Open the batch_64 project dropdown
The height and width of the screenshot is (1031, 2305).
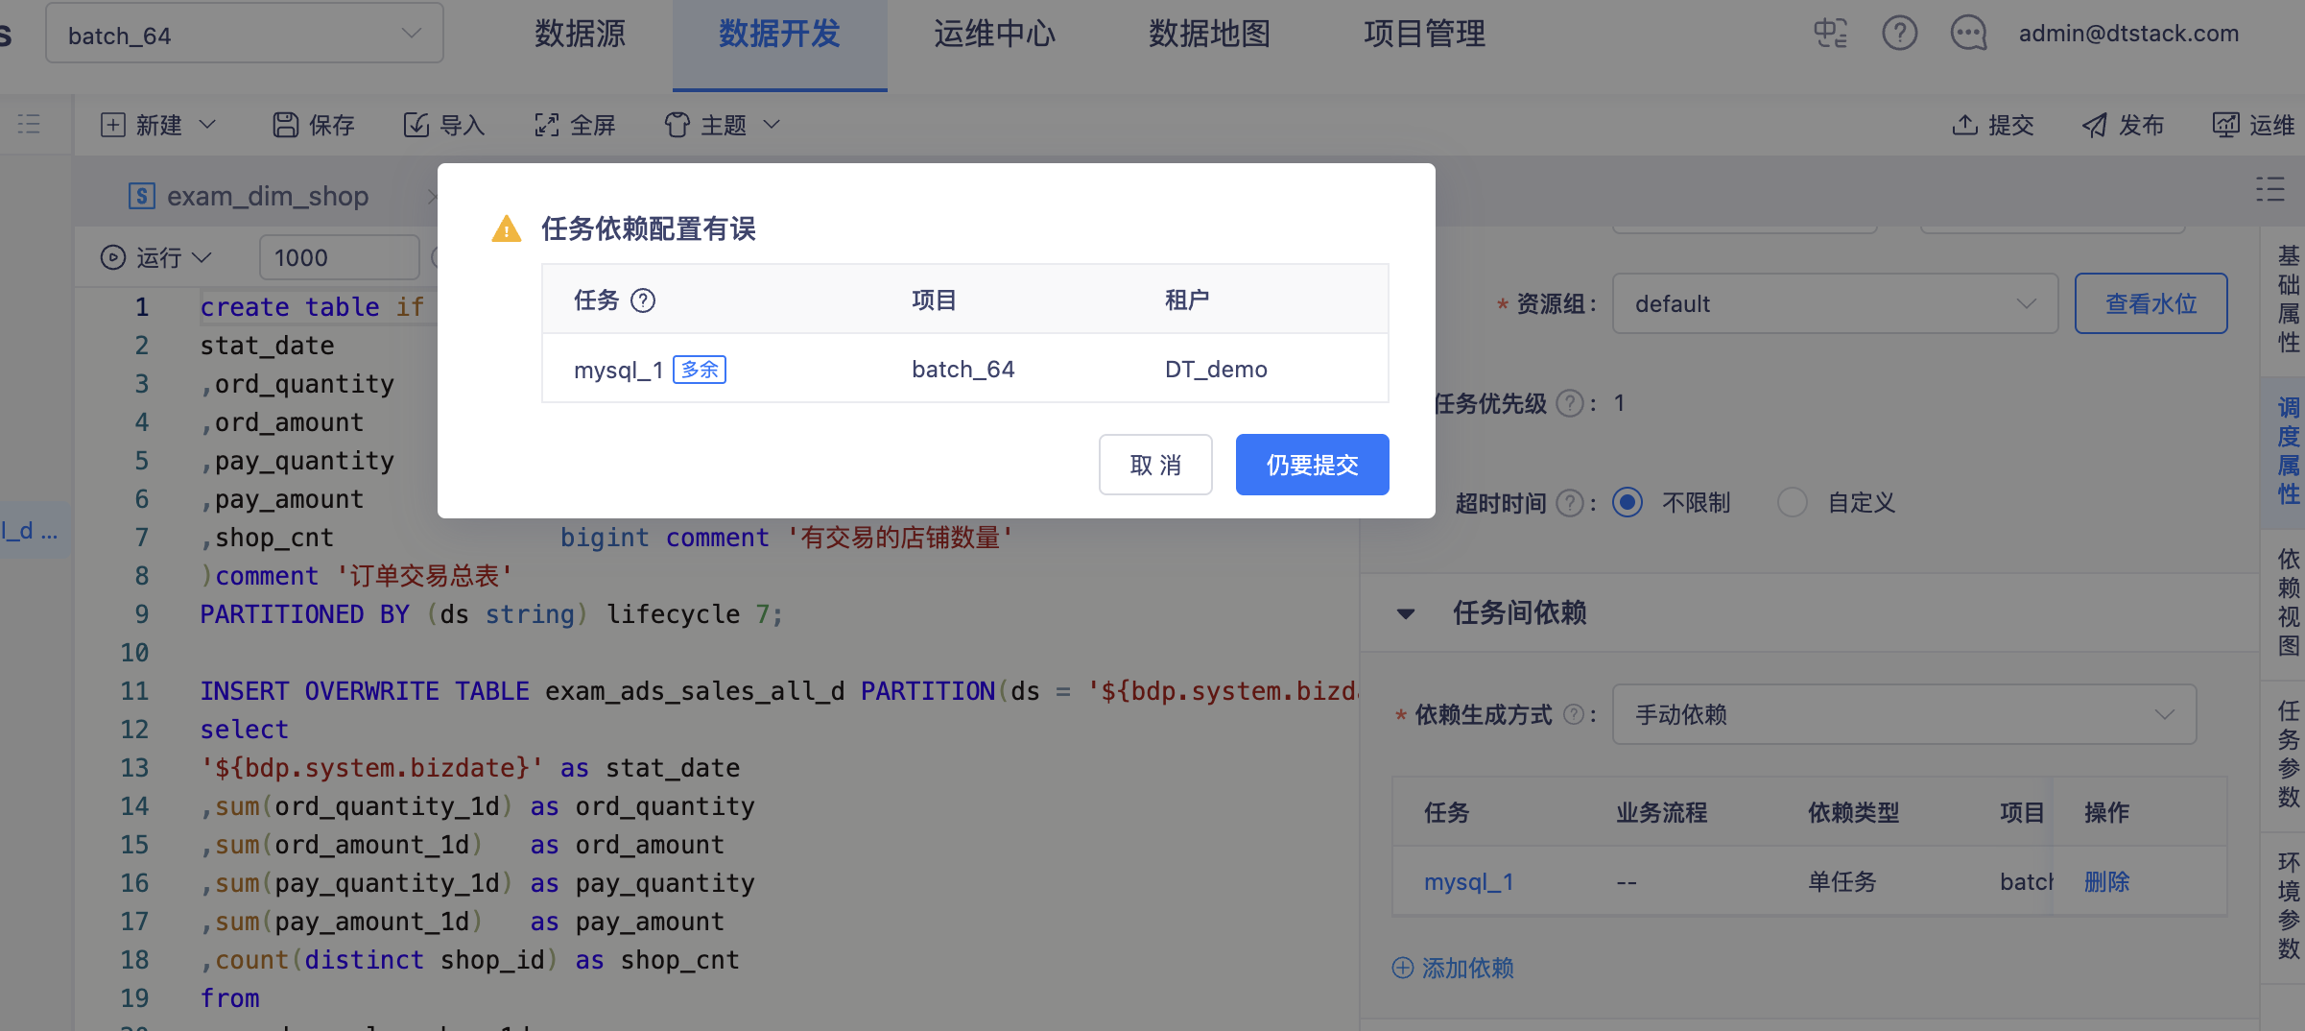tap(244, 36)
